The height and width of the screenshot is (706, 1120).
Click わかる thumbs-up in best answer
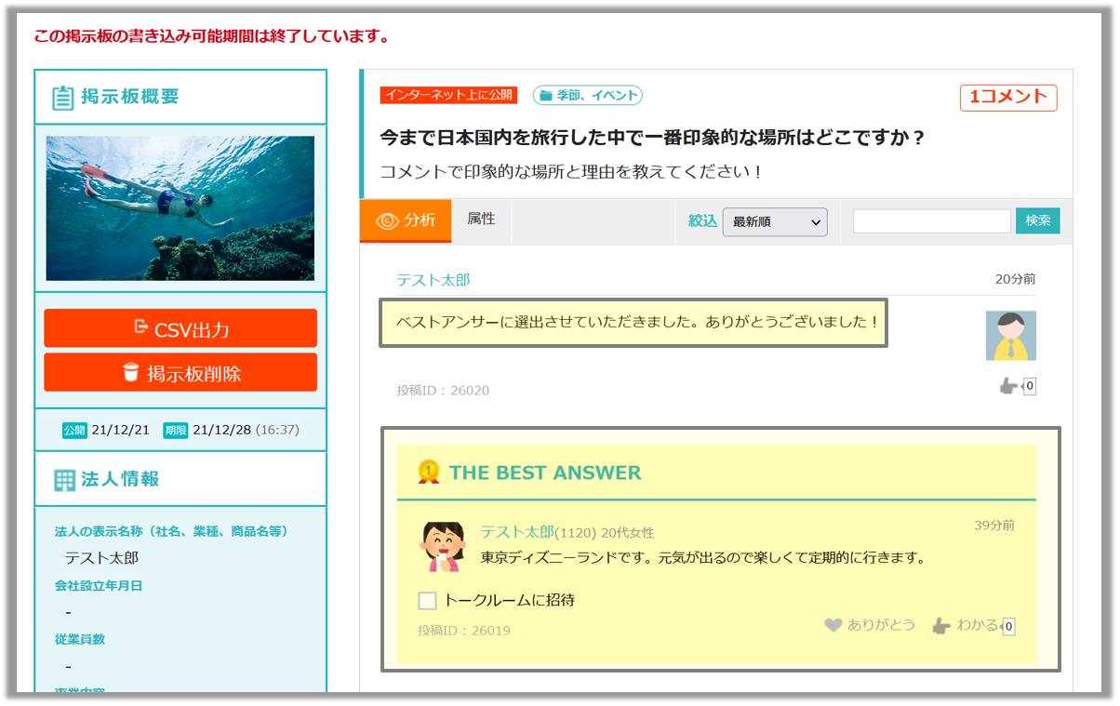941,625
